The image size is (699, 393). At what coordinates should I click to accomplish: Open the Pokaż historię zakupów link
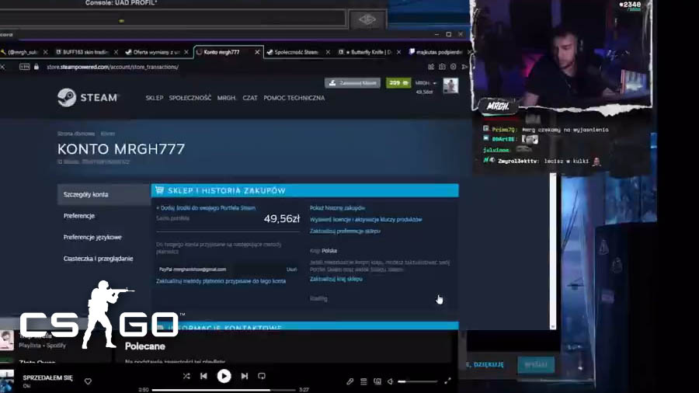(x=338, y=208)
